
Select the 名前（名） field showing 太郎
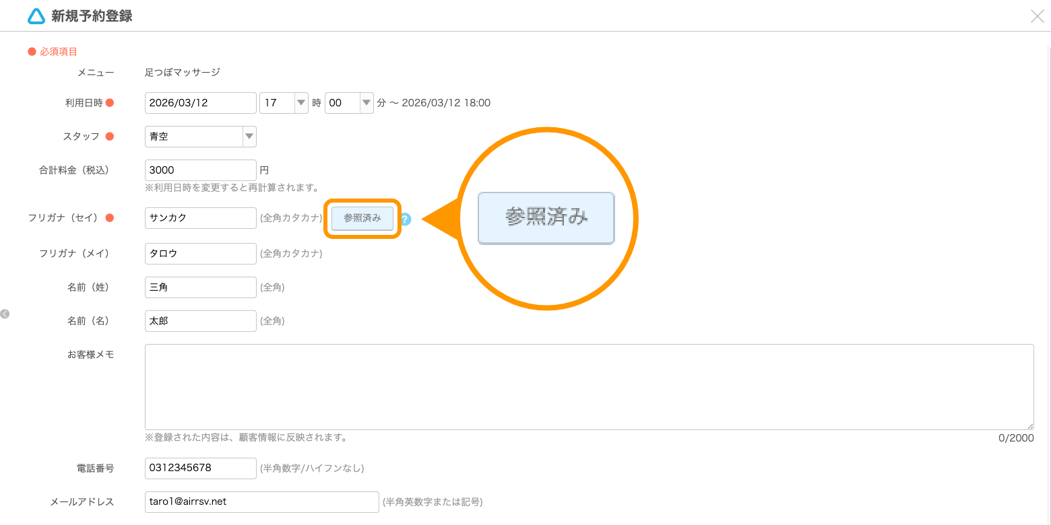click(x=200, y=320)
